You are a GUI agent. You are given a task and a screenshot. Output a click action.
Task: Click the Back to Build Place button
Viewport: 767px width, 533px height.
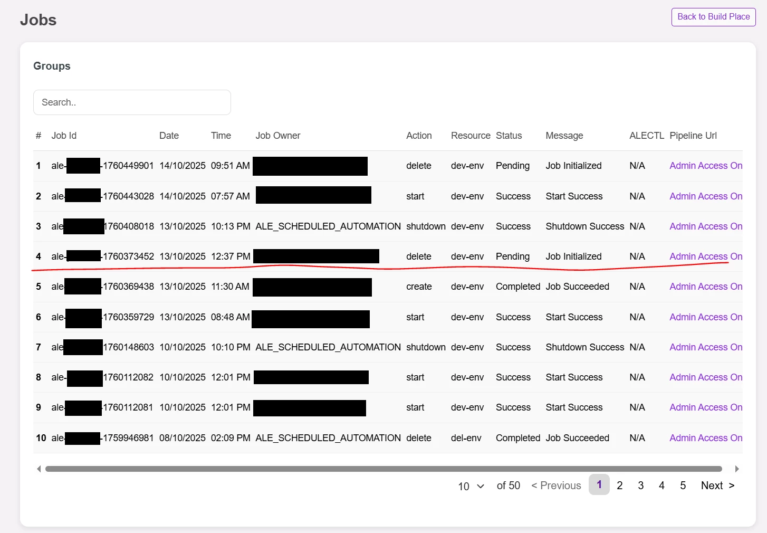point(713,17)
